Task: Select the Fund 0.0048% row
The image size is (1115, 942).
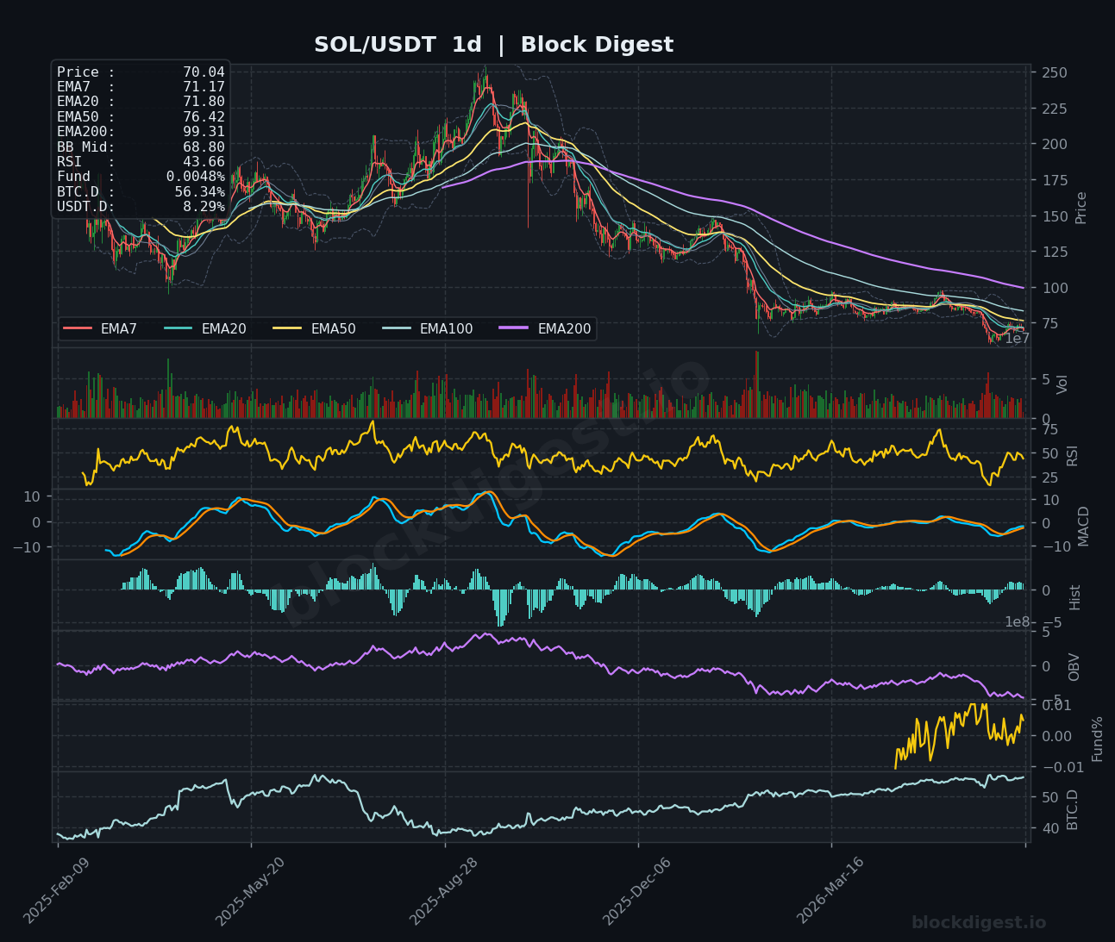Action: tap(141, 177)
